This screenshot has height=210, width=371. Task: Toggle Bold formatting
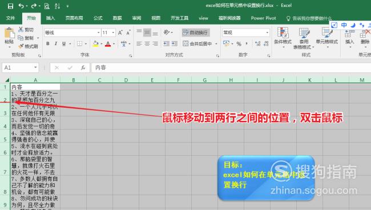[x=48, y=43]
